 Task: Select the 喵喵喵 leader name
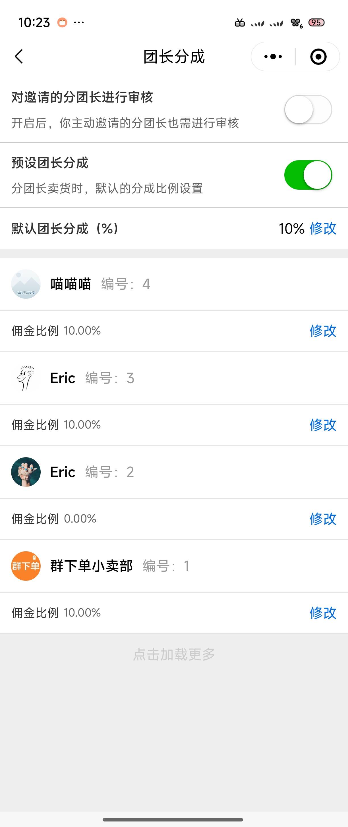[71, 284]
